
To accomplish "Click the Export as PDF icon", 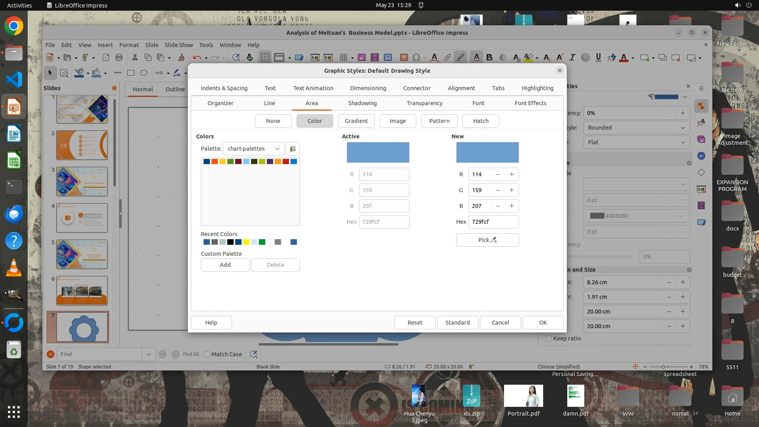I will coord(106,58).
